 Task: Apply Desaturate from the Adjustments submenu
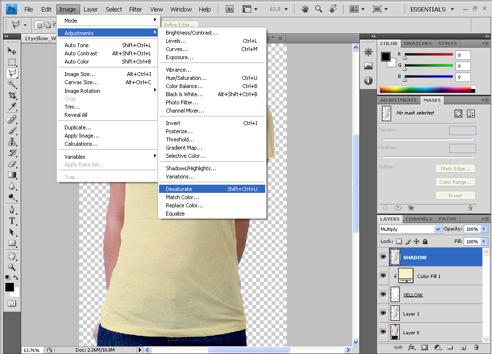[x=212, y=189]
